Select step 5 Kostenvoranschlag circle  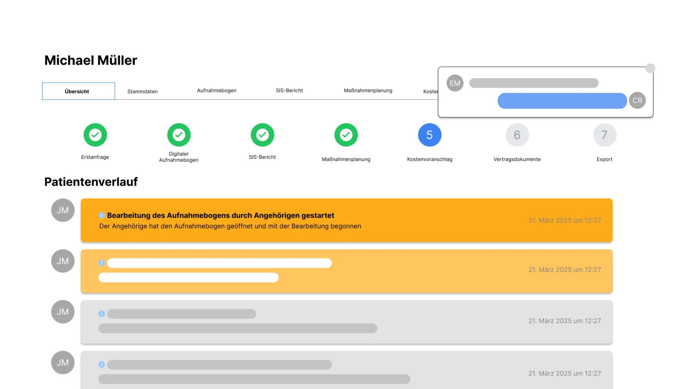[x=430, y=135]
